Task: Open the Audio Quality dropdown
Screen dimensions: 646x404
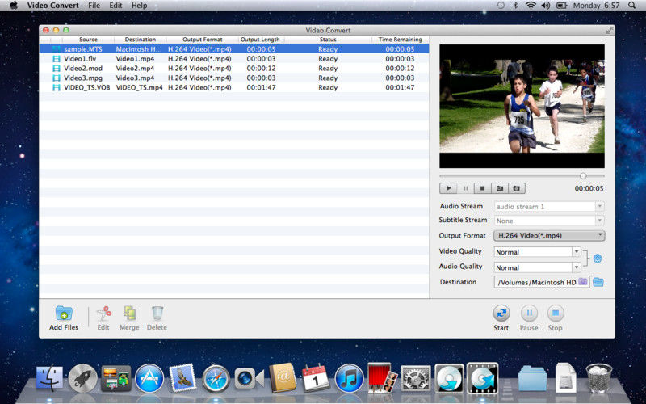Action: pyautogui.click(x=577, y=267)
